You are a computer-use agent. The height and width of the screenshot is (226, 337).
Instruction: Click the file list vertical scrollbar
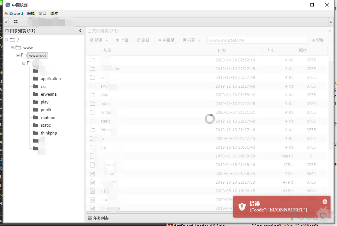(331, 105)
